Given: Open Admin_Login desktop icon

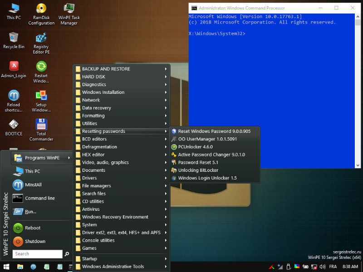Looking at the screenshot, I should tap(14, 70).
